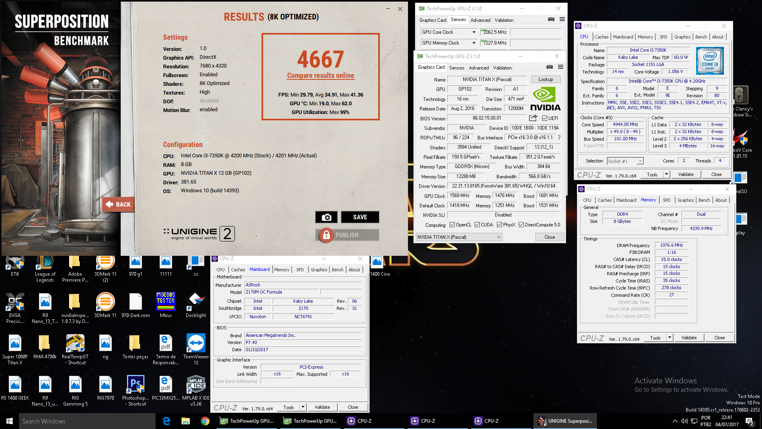Expand the Tools arrow in CPU-Z Memory window
The height and width of the screenshot is (429, 762).
pyautogui.click(x=670, y=338)
